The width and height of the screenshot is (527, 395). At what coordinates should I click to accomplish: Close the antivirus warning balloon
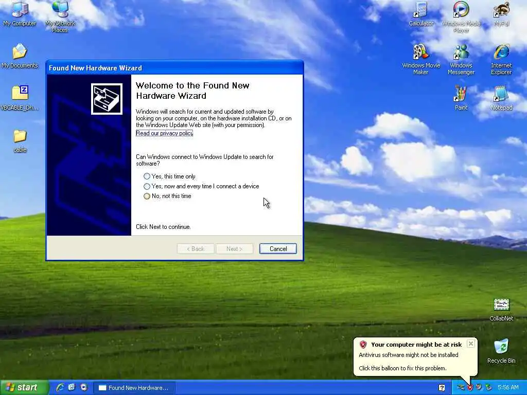pos(471,344)
